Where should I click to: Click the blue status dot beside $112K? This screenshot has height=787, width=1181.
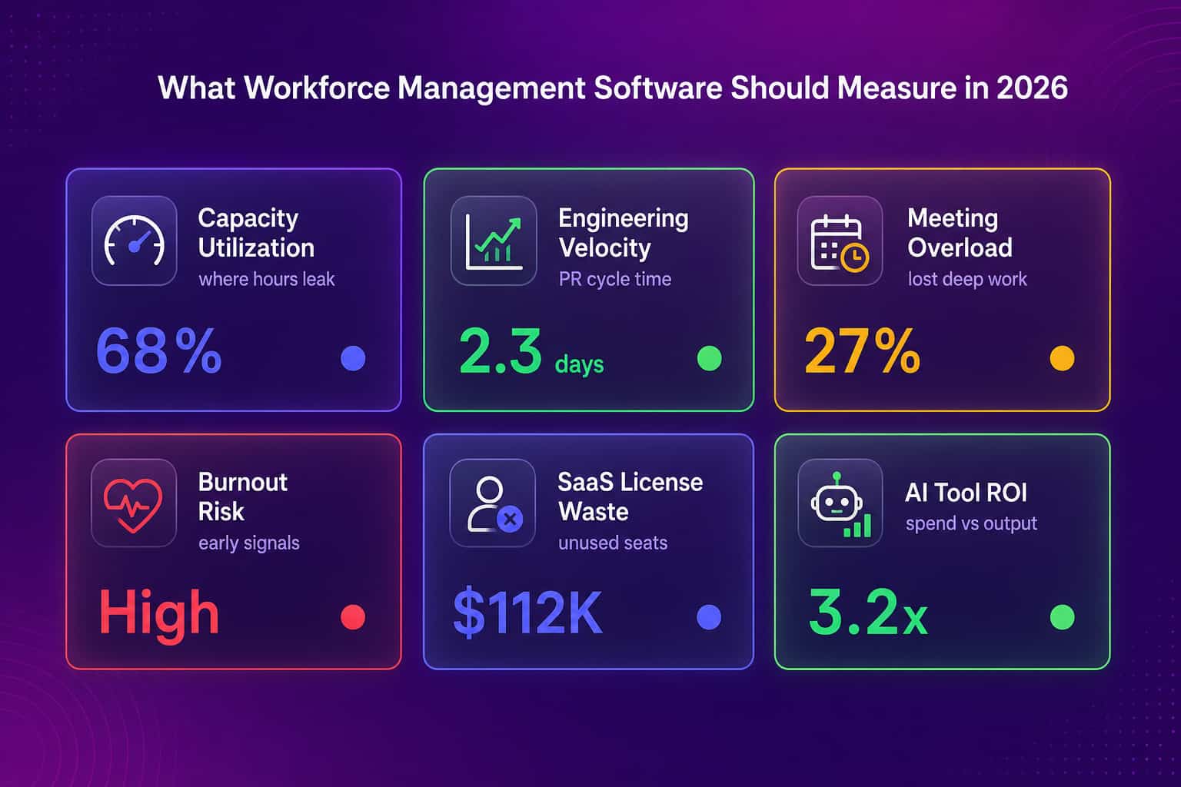tap(709, 617)
